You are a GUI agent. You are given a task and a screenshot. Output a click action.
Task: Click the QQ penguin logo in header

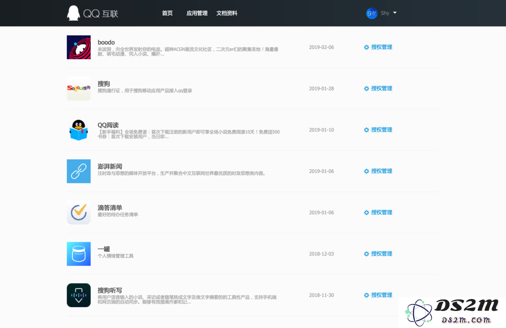[x=73, y=13]
